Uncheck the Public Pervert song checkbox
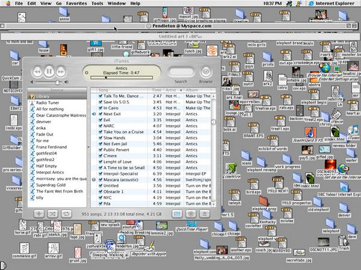The image size is (361, 270). coord(100,150)
